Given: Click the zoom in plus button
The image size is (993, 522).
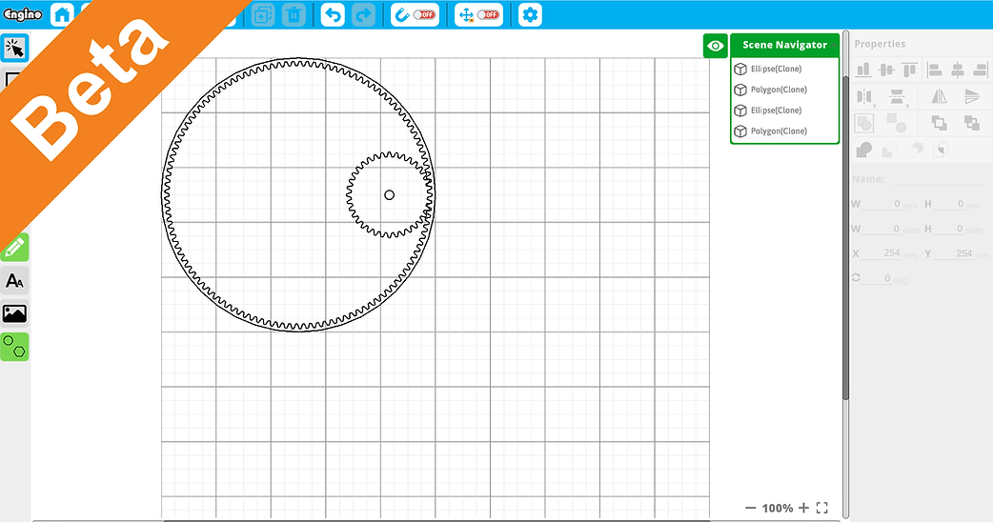Looking at the screenshot, I should click(803, 508).
